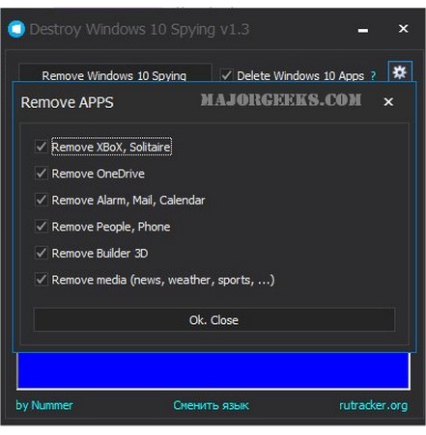Uncheck Remove People, Phone option
The image size is (426, 435).
click(x=42, y=227)
